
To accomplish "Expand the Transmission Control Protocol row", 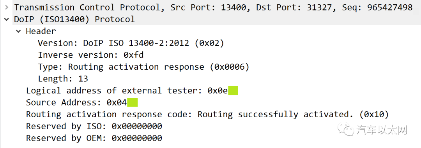I will click(7, 7).
